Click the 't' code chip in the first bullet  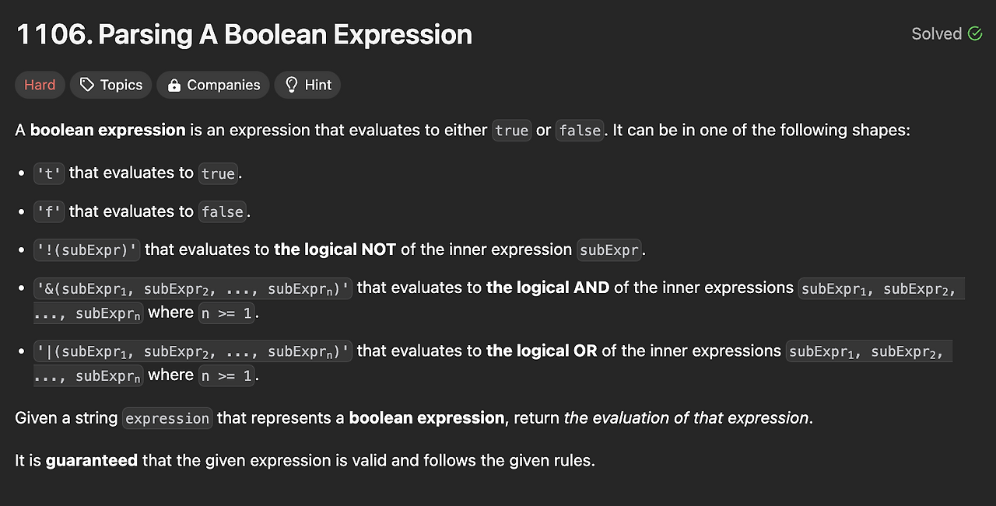click(48, 173)
